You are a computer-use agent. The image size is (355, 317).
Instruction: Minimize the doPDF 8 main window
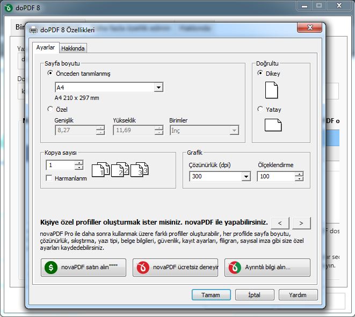[x=305, y=6]
